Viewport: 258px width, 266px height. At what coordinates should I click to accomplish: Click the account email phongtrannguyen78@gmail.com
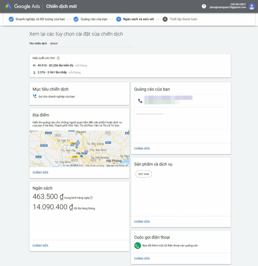228,7
